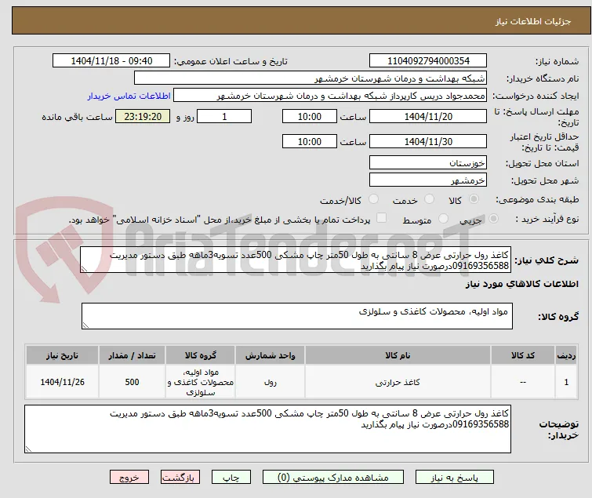Toggle the اسناد خزانه اسلامی payment checkbox
Image resolution: width=592 pixels, height=498 pixels.
click(382, 218)
